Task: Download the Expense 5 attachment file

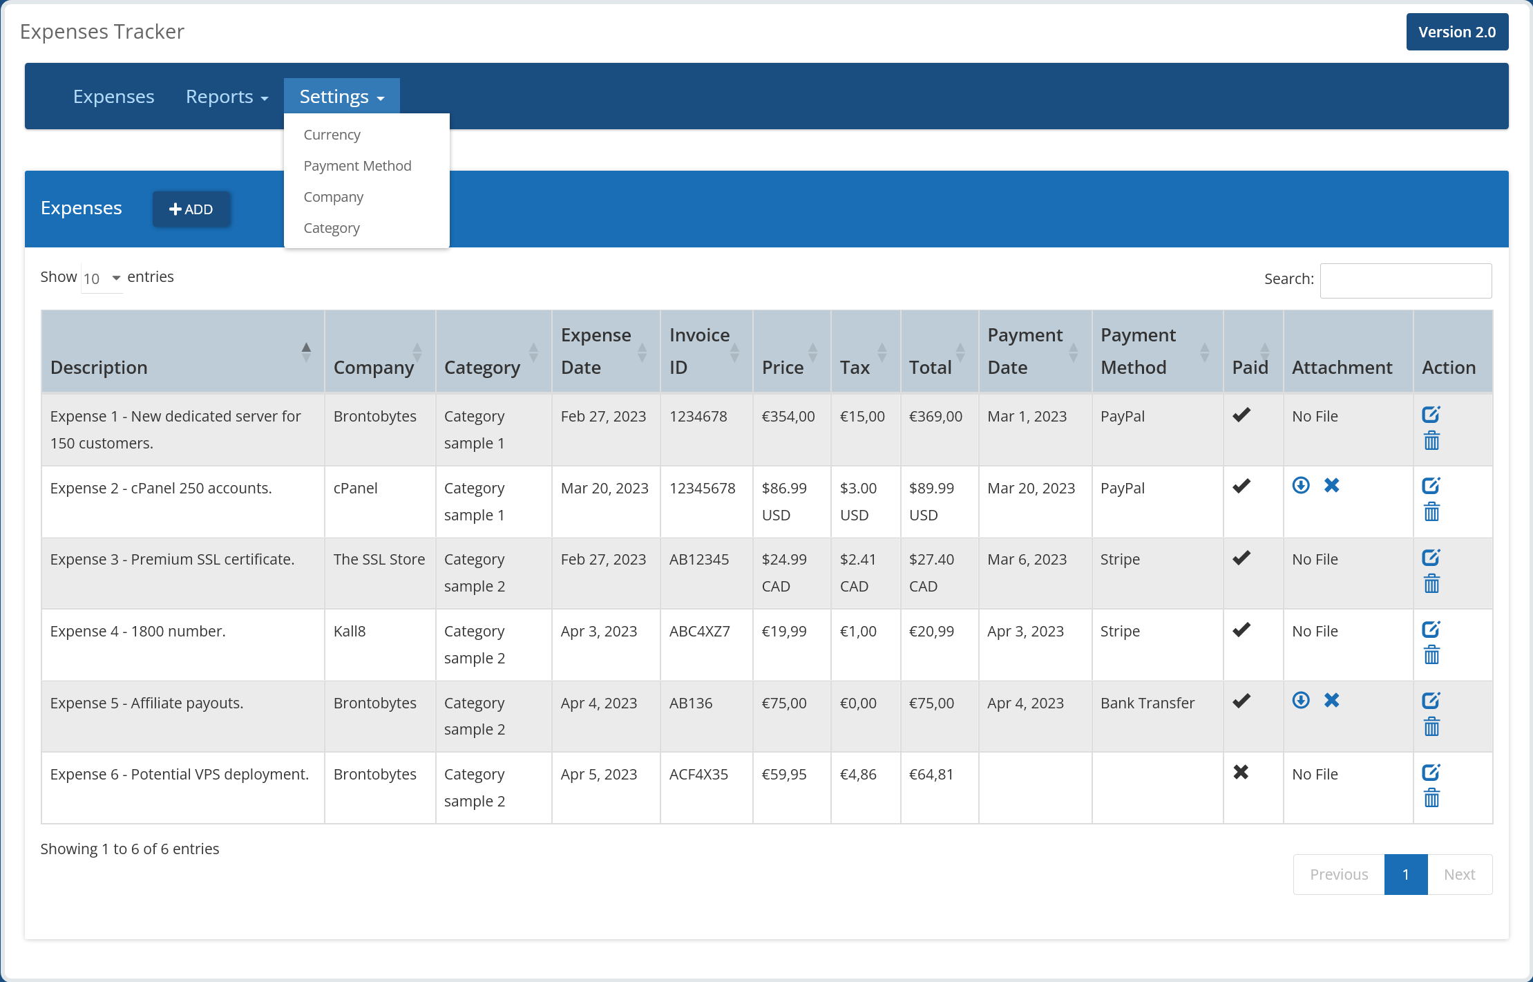Action: tap(1301, 701)
